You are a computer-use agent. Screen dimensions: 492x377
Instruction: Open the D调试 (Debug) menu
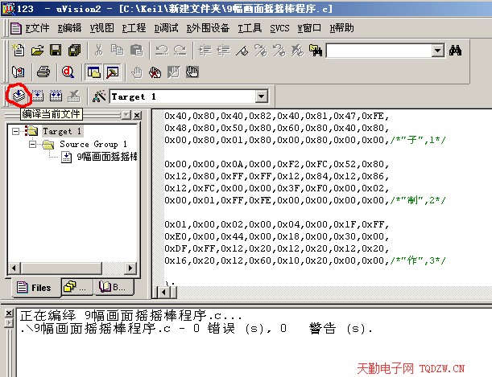click(167, 28)
